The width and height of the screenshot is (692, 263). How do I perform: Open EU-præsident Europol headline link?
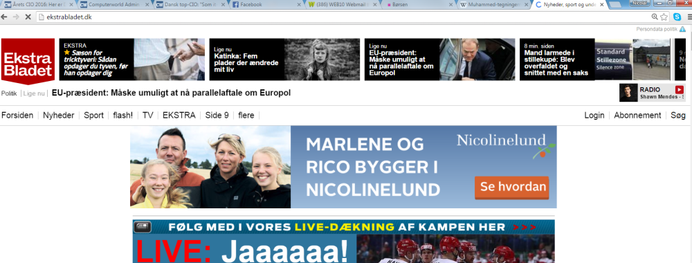171,93
